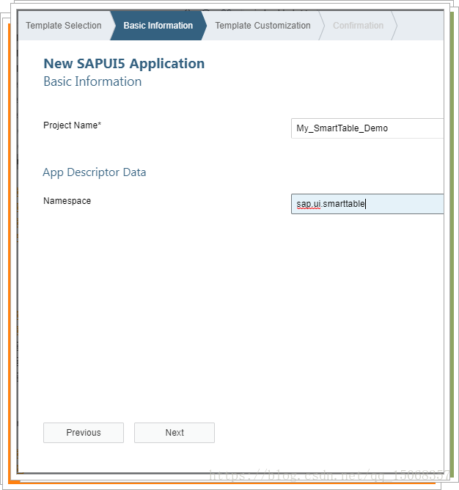Go to the Template Selection step
Viewport: 459px width, 490px height.
click(x=64, y=26)
